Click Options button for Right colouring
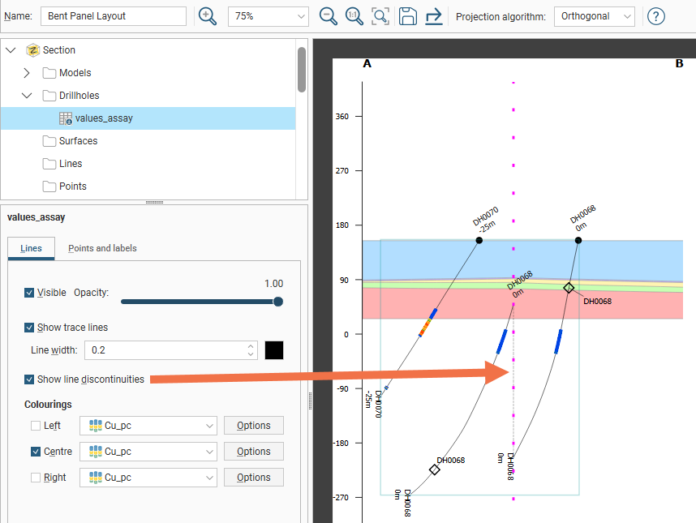The width and height of the screenshot is (696, 523). pos(253,478)
